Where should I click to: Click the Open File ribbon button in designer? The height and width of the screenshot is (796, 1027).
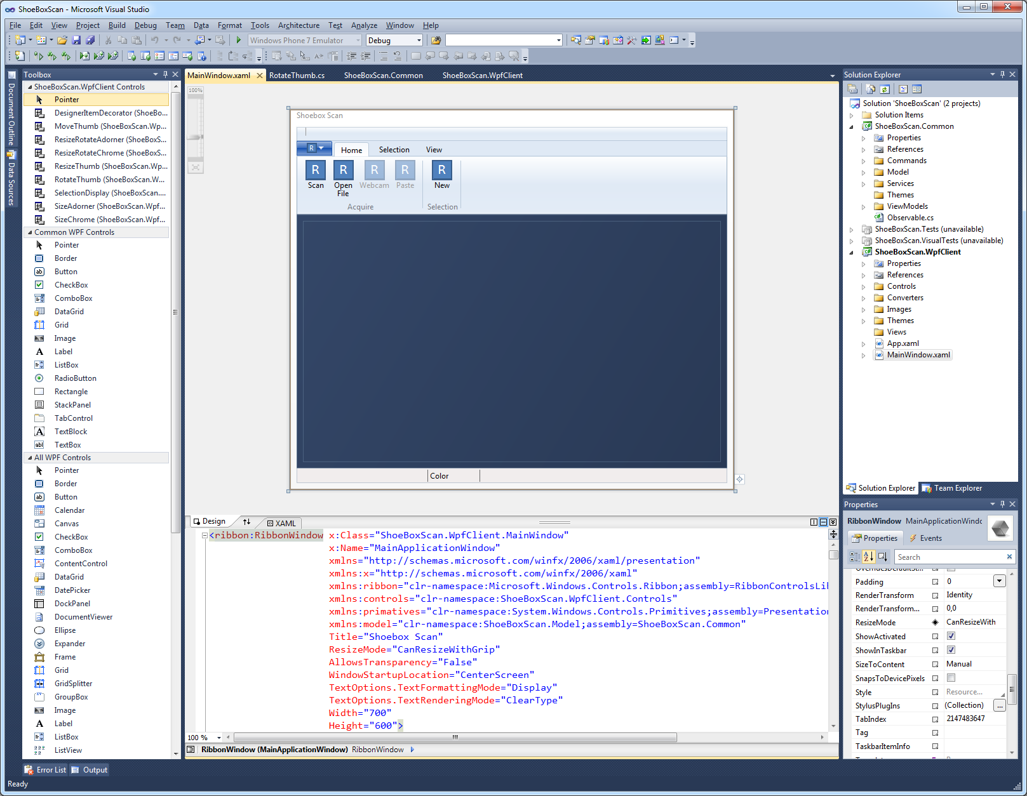[343, 178]
